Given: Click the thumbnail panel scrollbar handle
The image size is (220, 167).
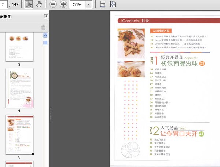Looking at the screenshot, I should tap(45, 43).
